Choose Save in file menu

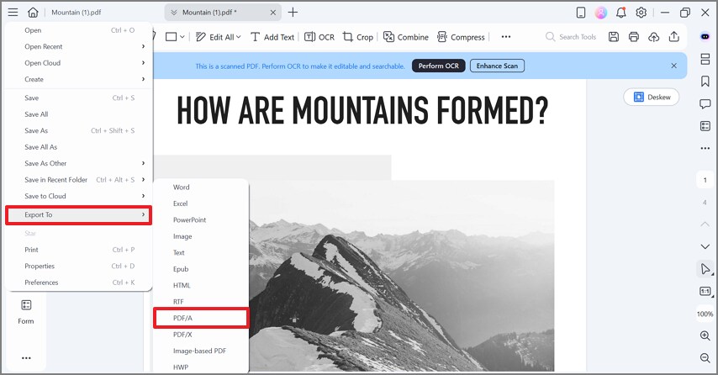coord(79,98)
